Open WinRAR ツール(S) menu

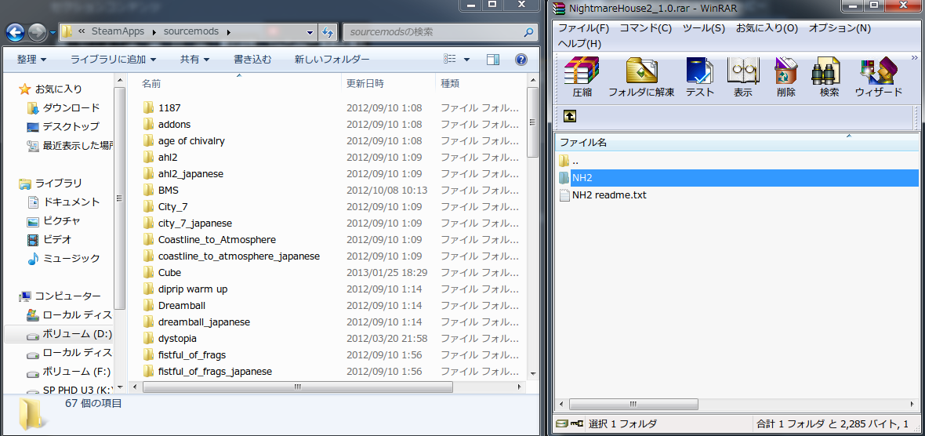(704, 27)
